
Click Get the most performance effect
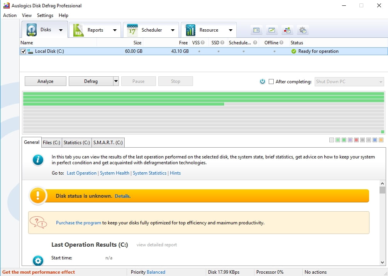[39, 272]
